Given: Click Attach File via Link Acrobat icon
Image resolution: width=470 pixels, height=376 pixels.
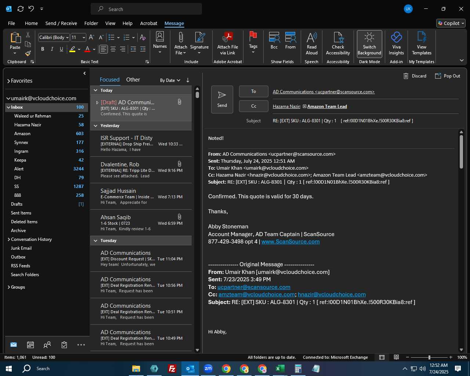Looking at the screenshot, I should [228, 37].
